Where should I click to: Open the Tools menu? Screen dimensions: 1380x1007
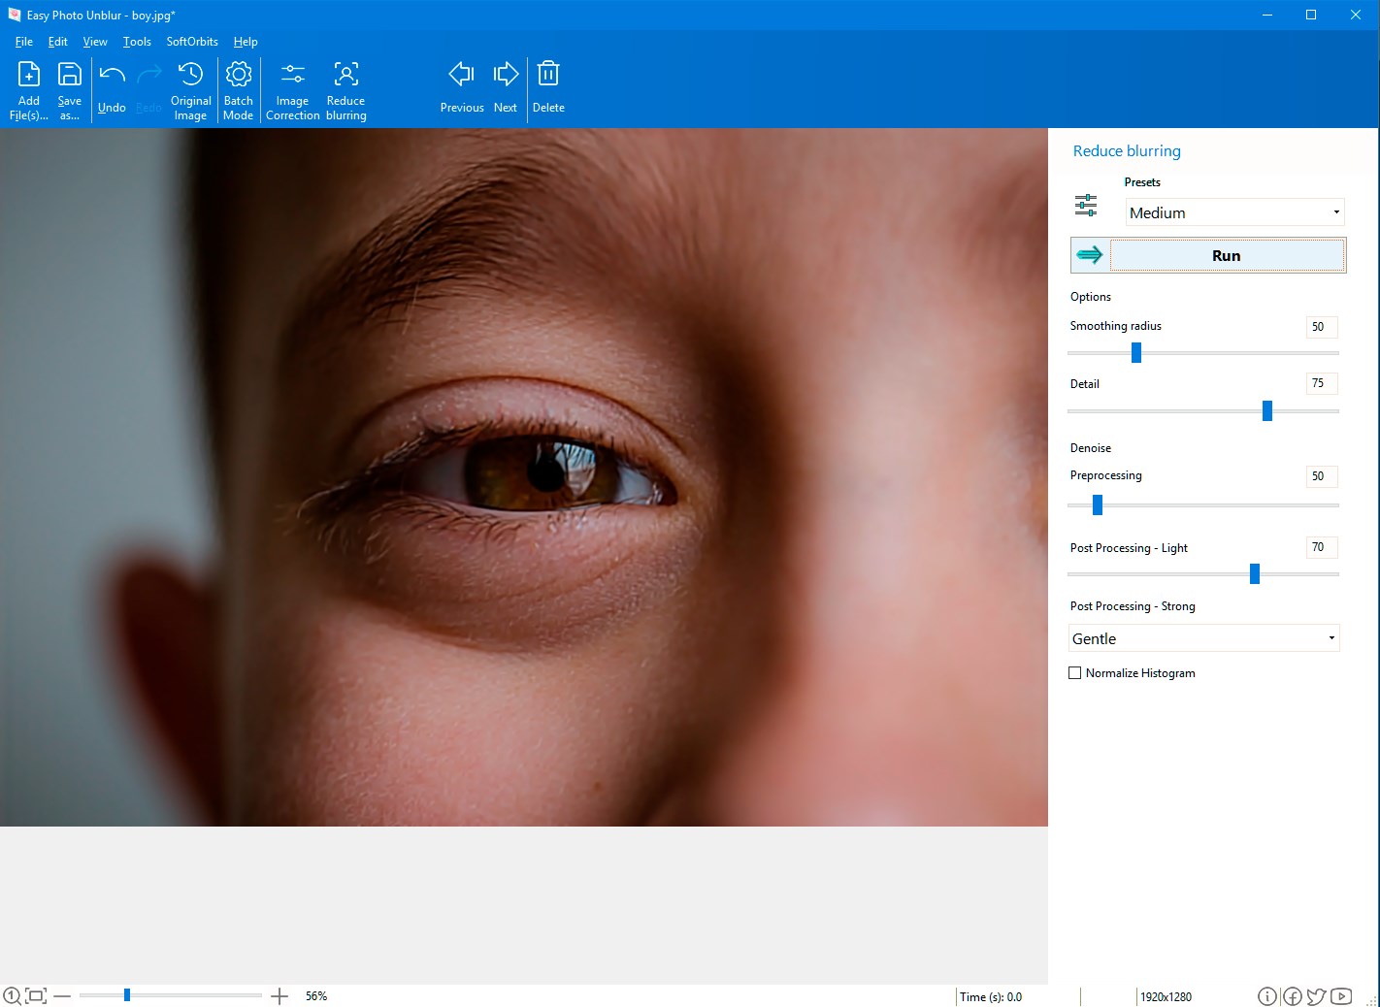tap(137, 42)
